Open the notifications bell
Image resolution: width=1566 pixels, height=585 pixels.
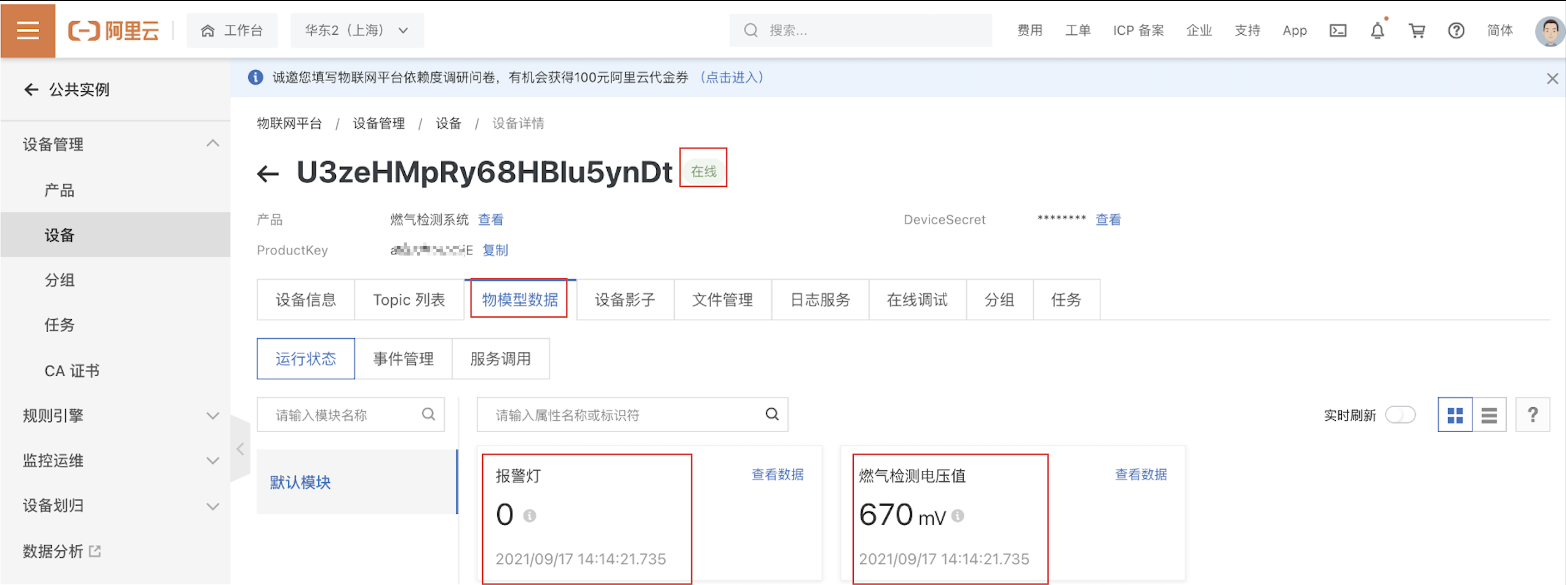tap(1378, 30)
